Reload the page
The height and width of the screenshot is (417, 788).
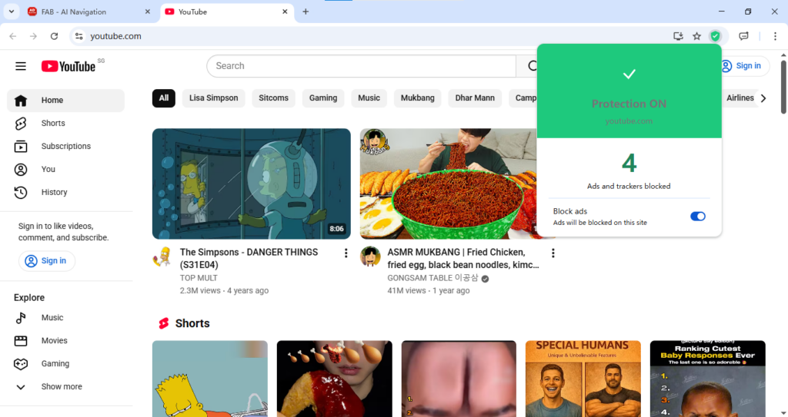pos(55,36)
